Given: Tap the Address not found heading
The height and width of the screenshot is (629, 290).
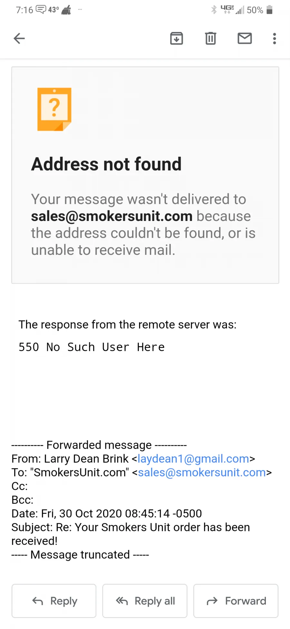Looking at the screenshot, I should pyautogui.click(x=106, y=164).
